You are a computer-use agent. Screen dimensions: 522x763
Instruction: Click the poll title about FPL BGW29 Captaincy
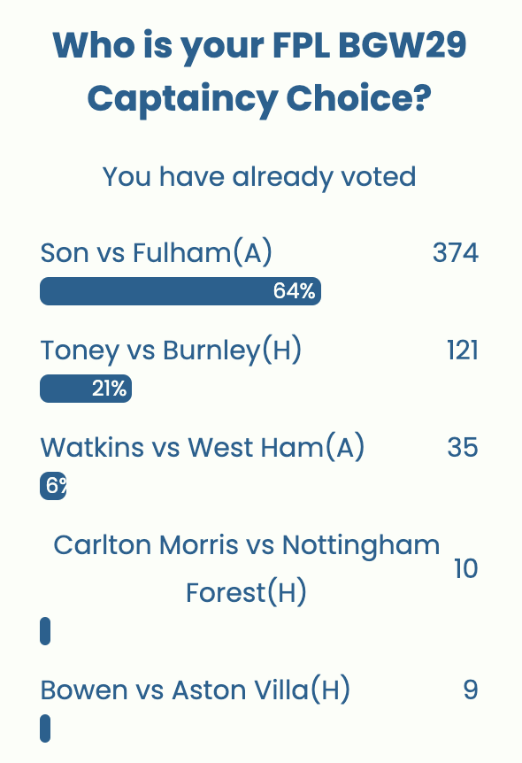pyautogui.click(x=261, y=73)
